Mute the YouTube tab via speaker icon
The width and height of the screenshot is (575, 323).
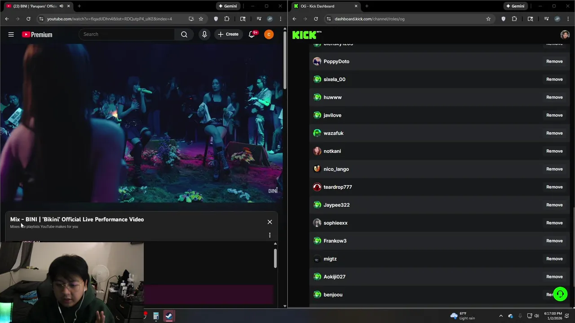[62, 6]
